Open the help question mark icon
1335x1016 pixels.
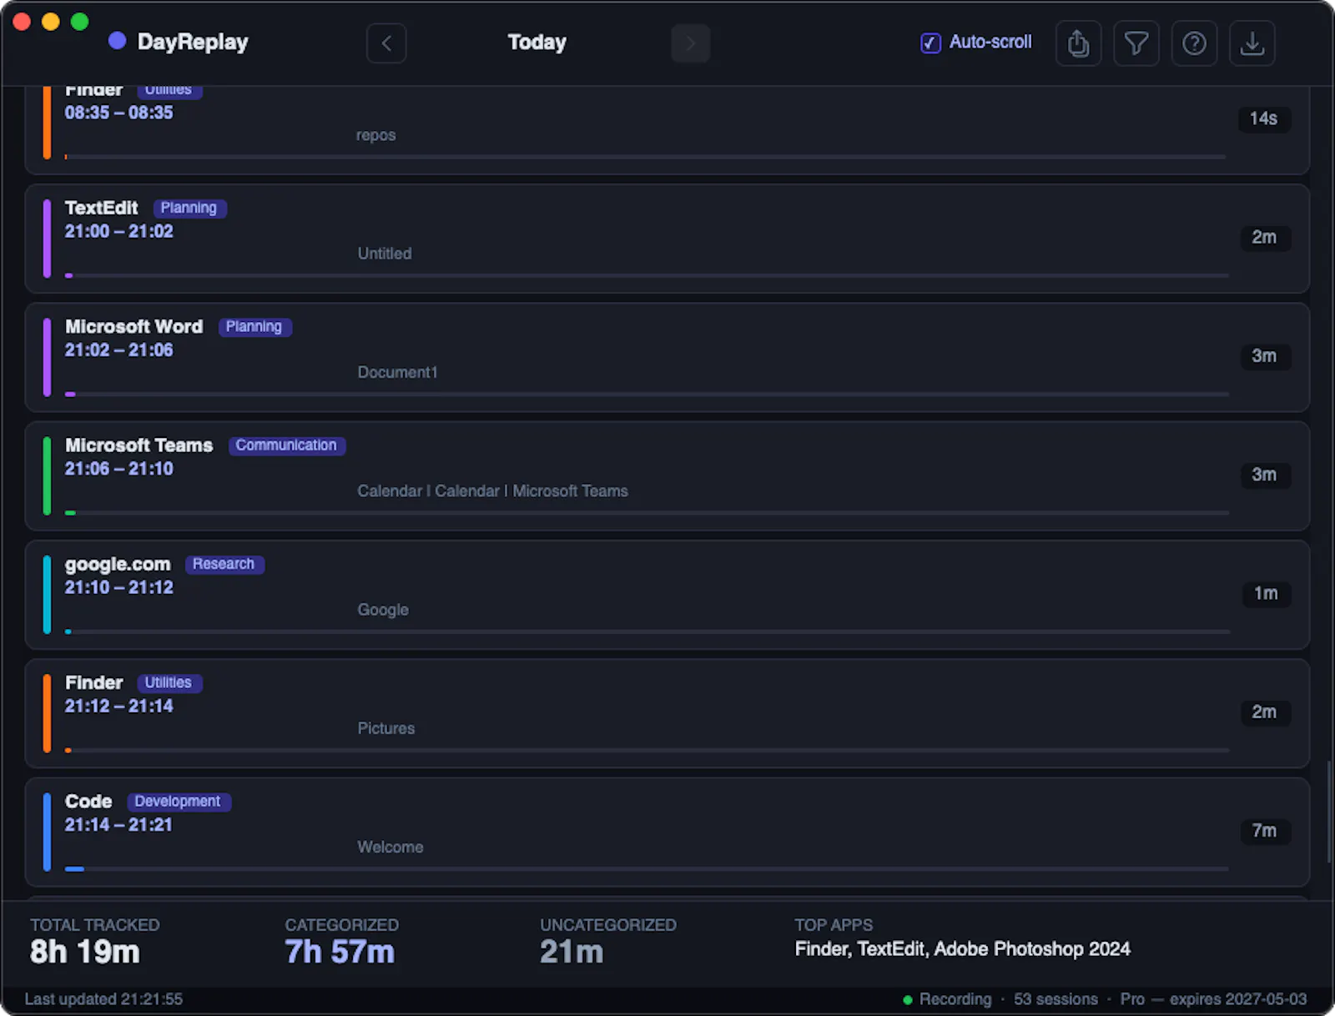click(1194, 43)
